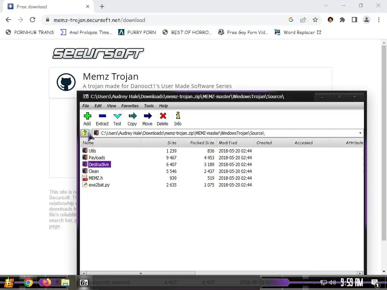Sort by the Modified column header
The width and height of the screenshot is (387, 290).
(x=235, y=143)
